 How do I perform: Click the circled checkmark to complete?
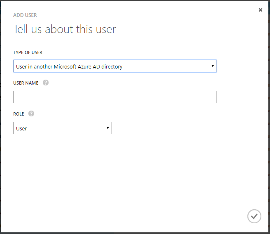click(x=254, y=216)
